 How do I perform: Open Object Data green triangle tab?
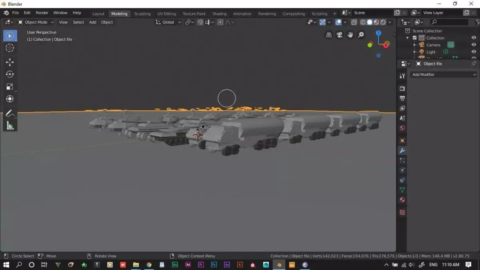click(402, 190)
